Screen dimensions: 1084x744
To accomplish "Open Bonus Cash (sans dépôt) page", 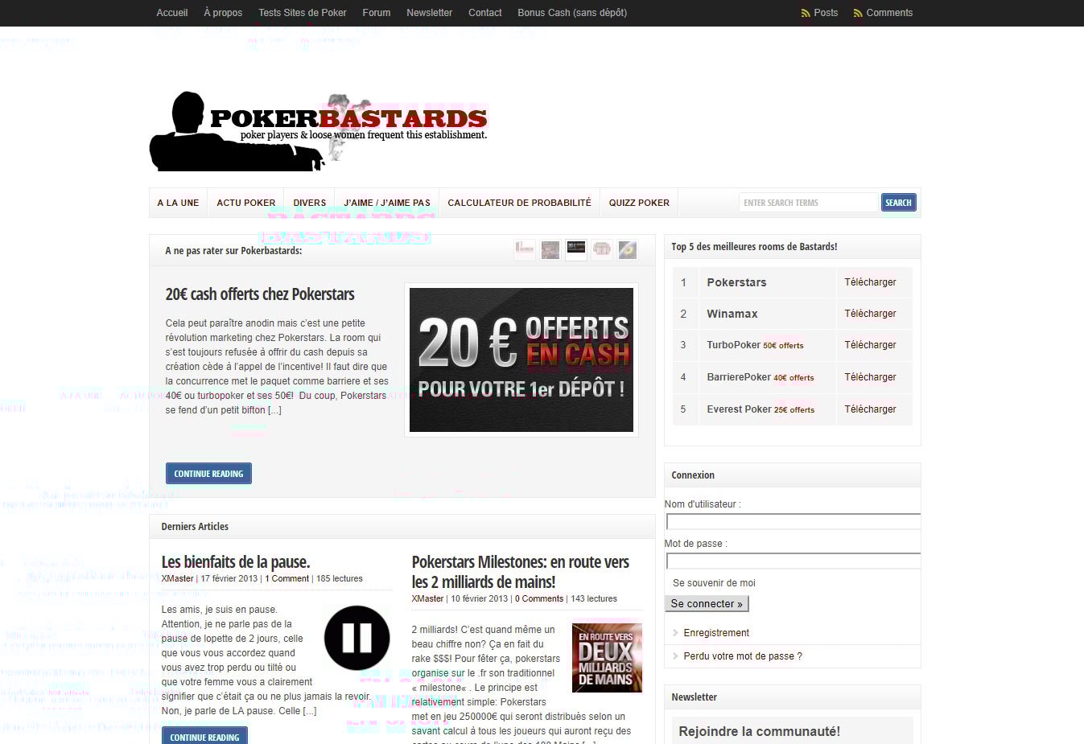I will [572, 13].
